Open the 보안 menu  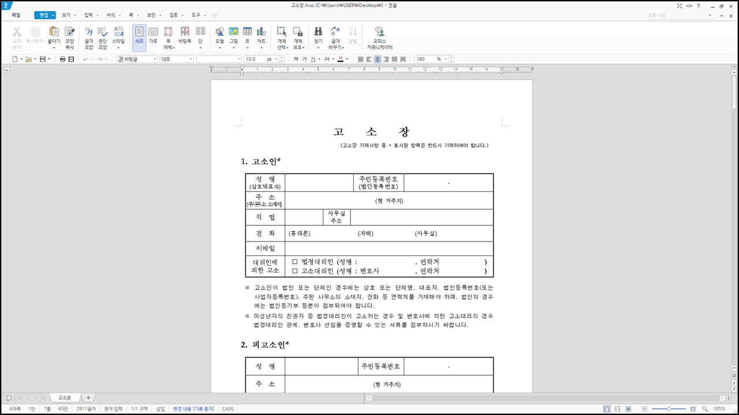(x=151, y=15)
